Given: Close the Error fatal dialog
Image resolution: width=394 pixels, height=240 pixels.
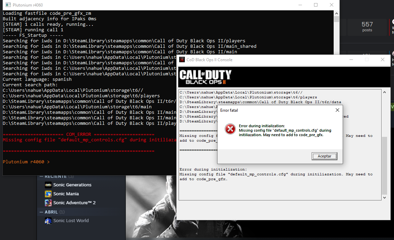Looking at the screenshot, I should (337, 110).
